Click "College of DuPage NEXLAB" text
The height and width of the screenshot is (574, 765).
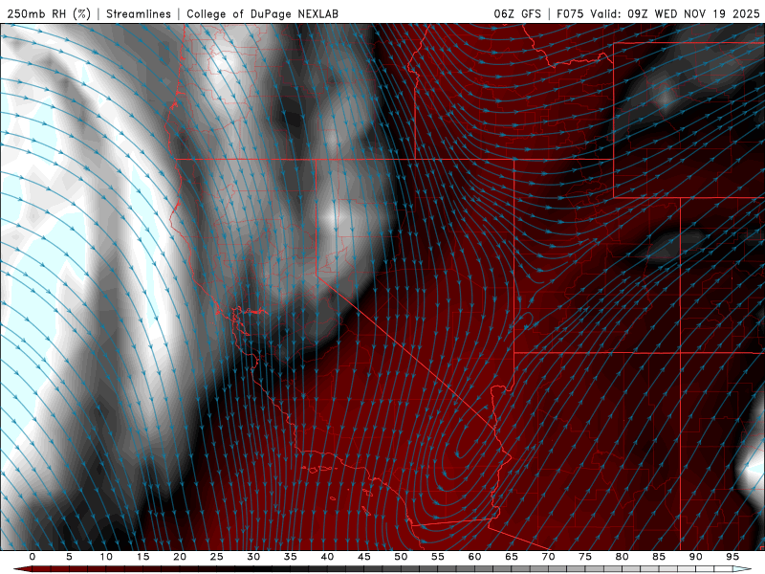[262, 13]
